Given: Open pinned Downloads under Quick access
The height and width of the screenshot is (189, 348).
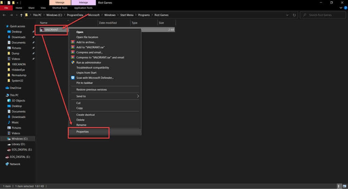Looking at the screenshot, I should coord(18,37).
